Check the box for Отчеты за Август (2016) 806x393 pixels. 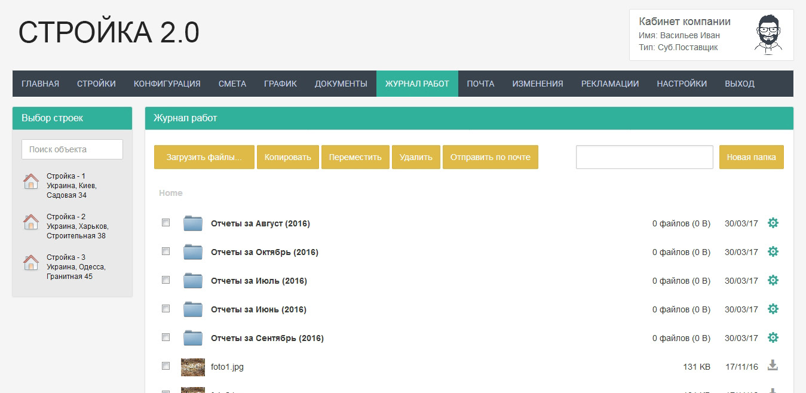click(166, 223)
